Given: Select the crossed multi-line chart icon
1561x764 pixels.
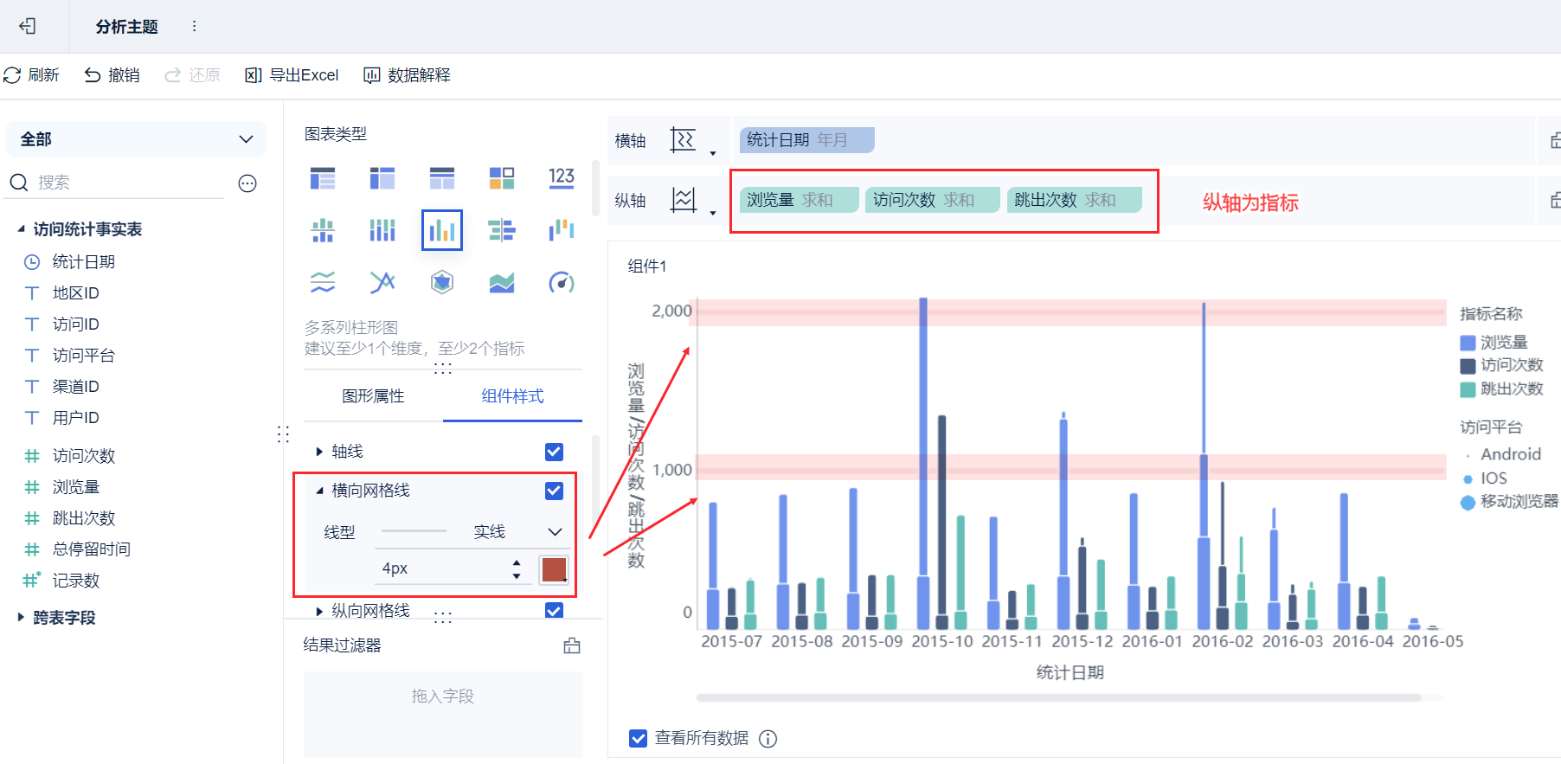Looking at the screenshot, I should pyautogui.click(x=382, y=282).
